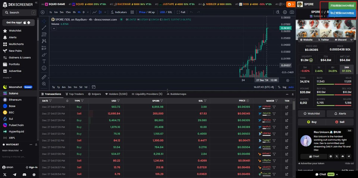The width and height of the screenshot is (358, 178).
Task: Open theme settings icon in left footer
Action: pos(34,174)
